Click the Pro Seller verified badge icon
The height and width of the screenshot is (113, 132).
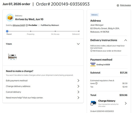pyautogui.click(x=27, y=25)
